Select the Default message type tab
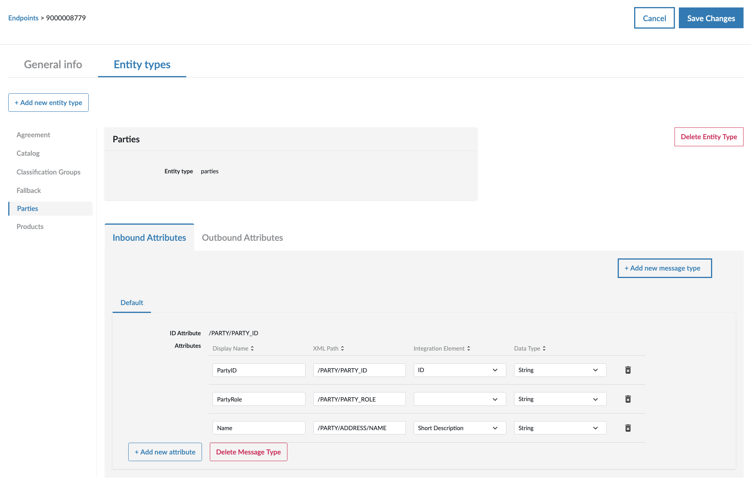The width and height of the screenshot is (751, 487). [132, 303]
